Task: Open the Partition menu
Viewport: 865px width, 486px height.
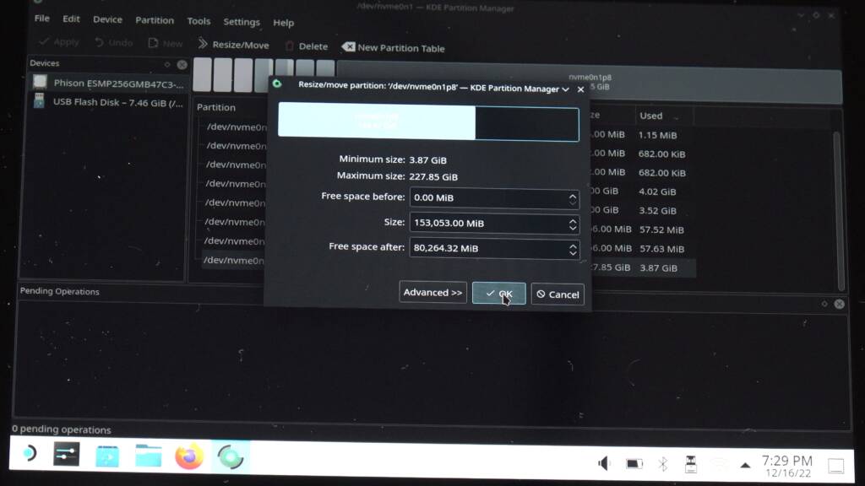Action: point(155,20)
